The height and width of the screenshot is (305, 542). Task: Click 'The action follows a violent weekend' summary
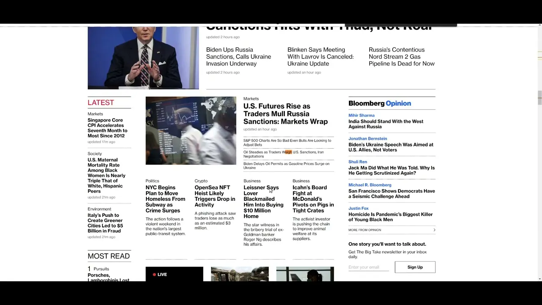point(166,226)
